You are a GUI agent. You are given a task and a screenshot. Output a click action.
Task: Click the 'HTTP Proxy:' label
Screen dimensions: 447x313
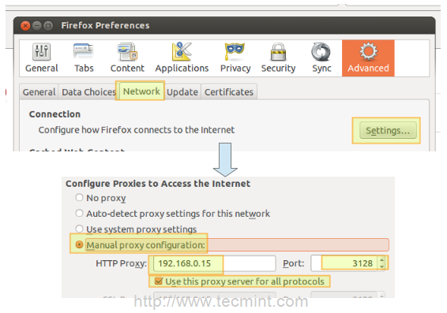point(121,263)
